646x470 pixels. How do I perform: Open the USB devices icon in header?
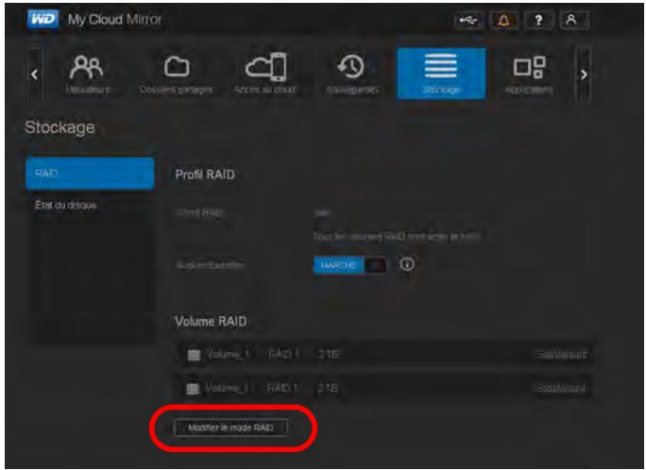468,20
